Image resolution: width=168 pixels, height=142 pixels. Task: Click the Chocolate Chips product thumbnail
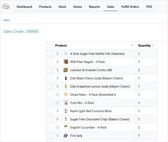click(x=66, y=119)
